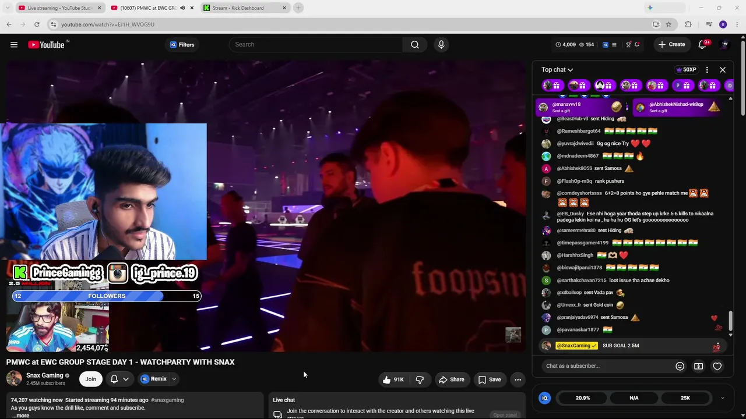Click the search magnifier button
Image resolution: width=746 pixels, height=419 pixels.
415,45
